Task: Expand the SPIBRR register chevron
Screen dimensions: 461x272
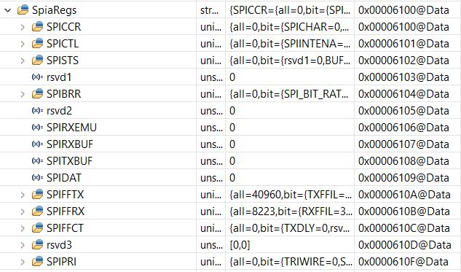Action: pyautogui.click(x=23, y=94)
